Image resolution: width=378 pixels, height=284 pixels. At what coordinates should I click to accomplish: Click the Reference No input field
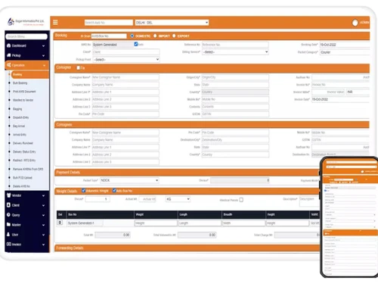235,45
